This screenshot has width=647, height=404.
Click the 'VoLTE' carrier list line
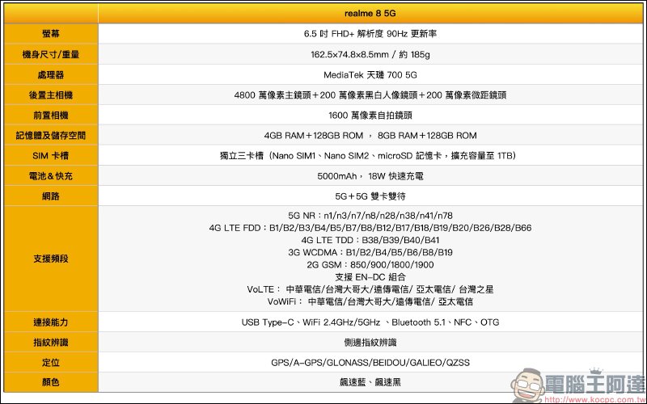tap(370, 289)
